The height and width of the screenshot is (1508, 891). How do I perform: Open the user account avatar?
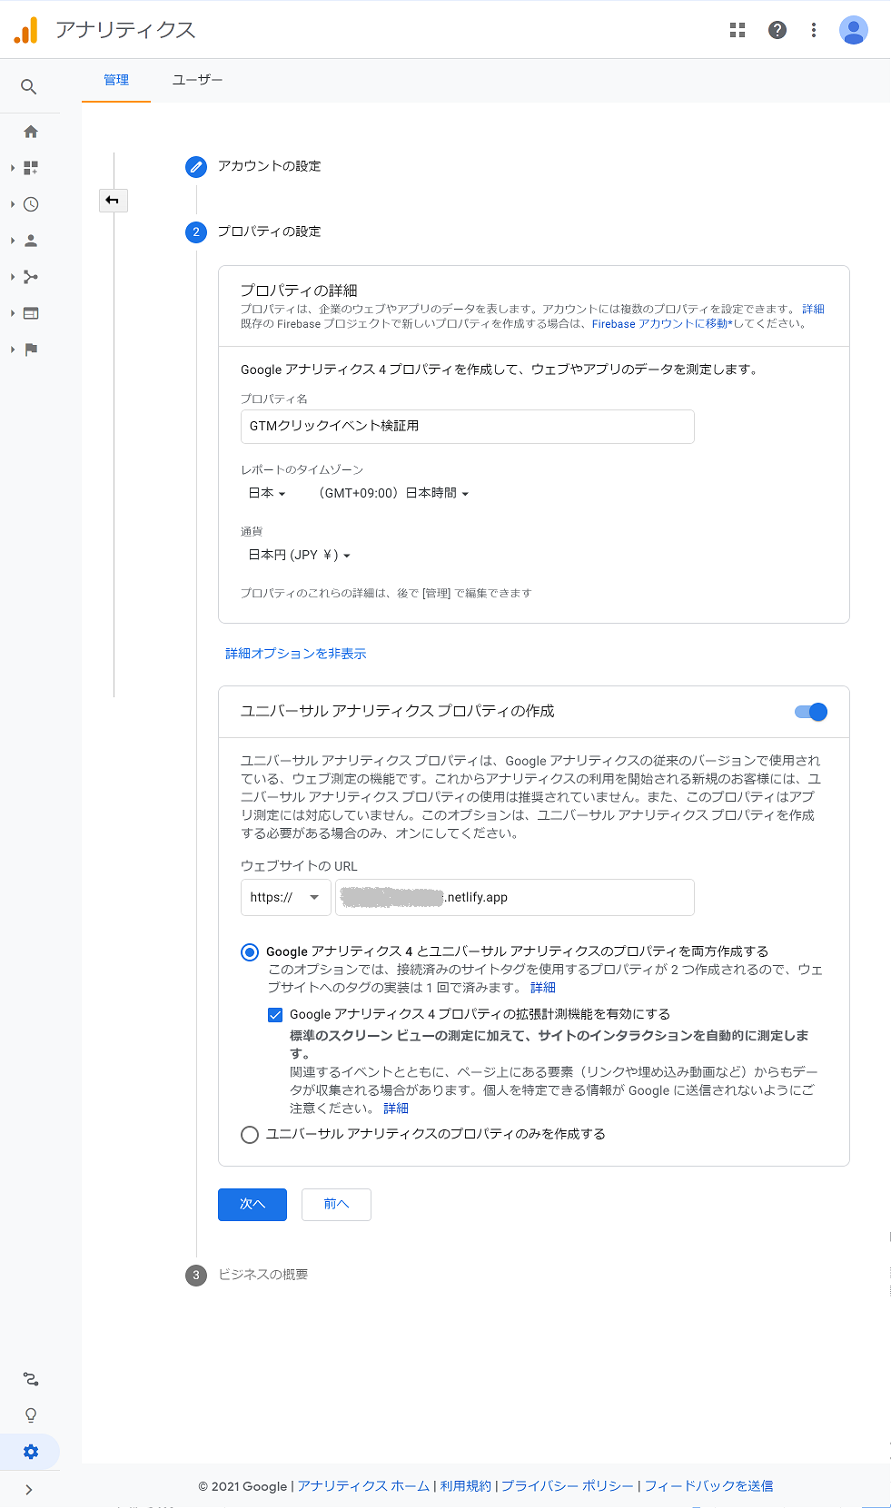pyautogui.click(x=854, y=30)
